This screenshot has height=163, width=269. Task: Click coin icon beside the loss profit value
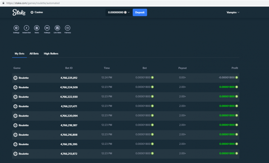(237, 77)
